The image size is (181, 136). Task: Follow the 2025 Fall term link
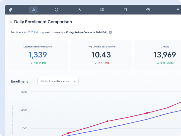(33, 32)
